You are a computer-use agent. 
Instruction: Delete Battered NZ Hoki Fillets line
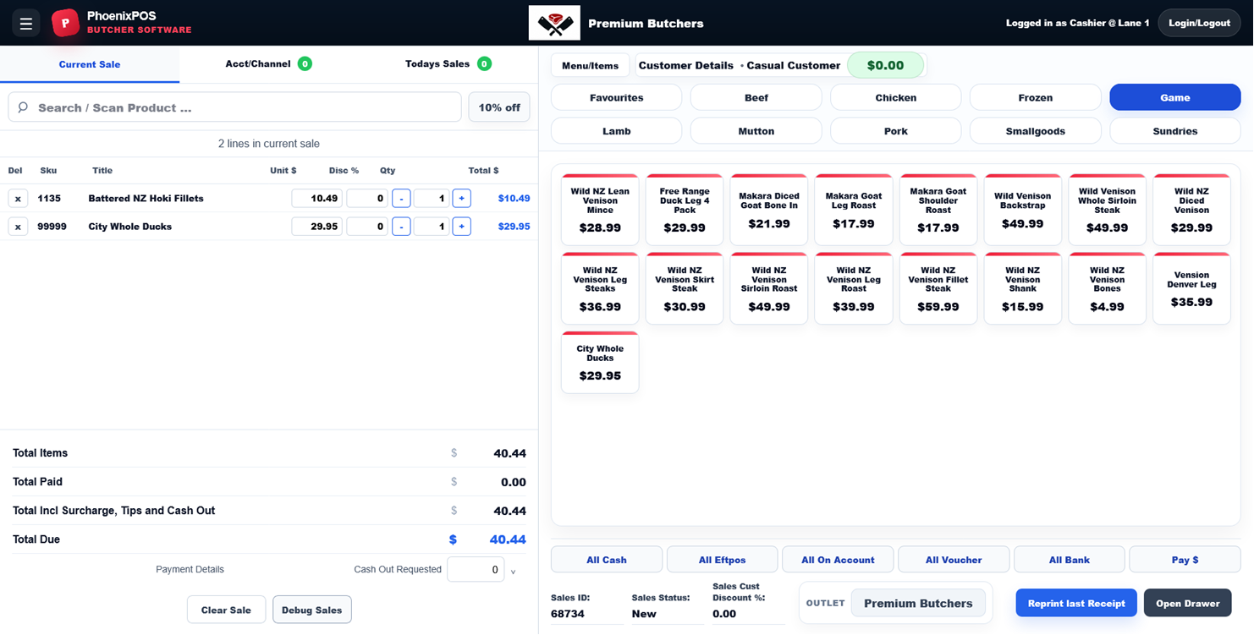[x=18, y=199]
